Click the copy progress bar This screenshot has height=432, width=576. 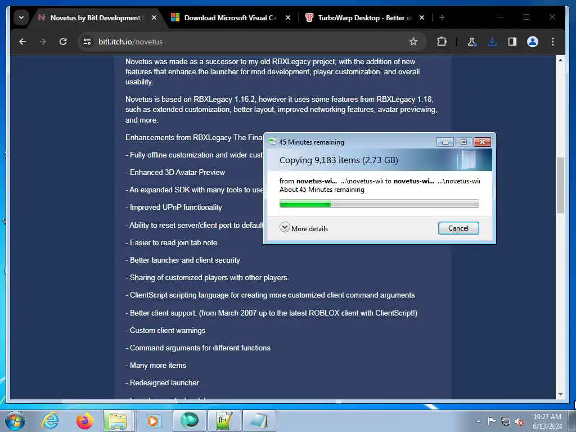coord(379,203)
